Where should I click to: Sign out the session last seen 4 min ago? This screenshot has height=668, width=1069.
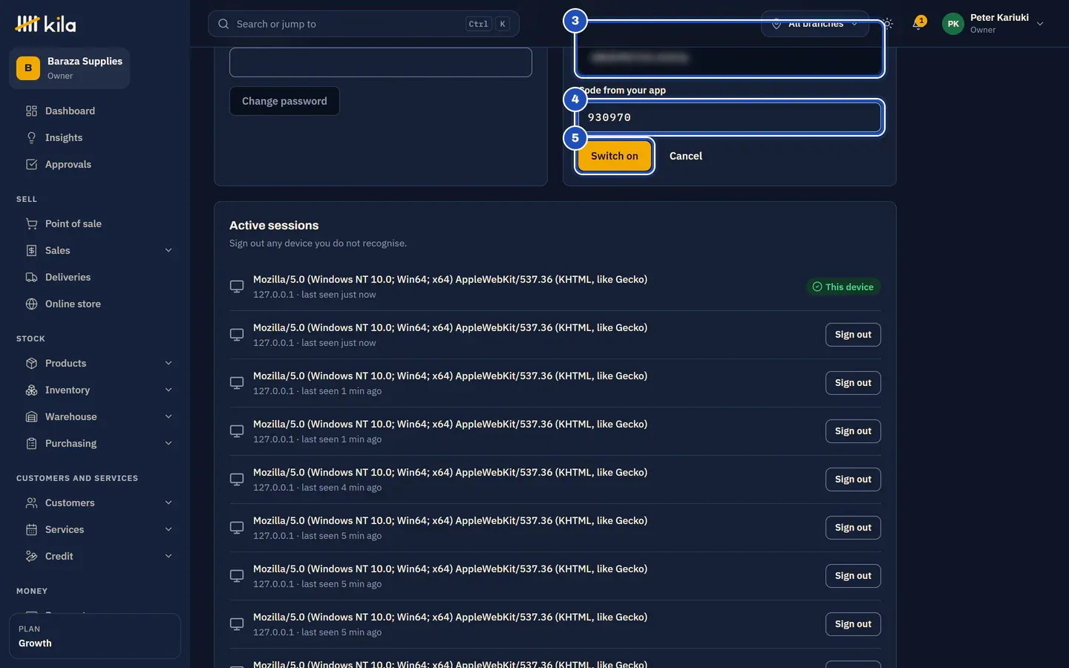click(853, 479)
